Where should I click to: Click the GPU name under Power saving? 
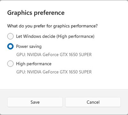click(54, 55)
